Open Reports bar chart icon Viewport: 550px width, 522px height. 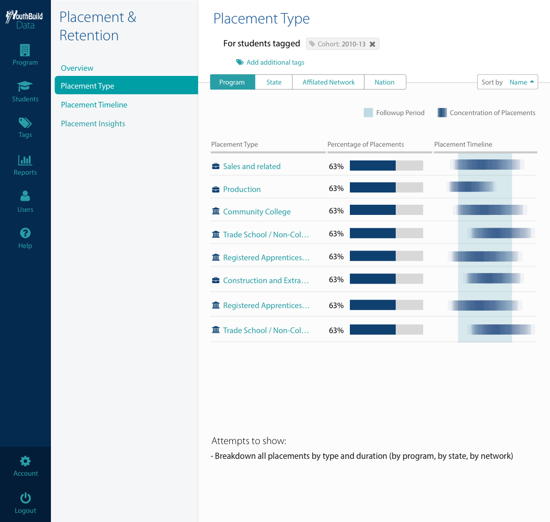25,160
